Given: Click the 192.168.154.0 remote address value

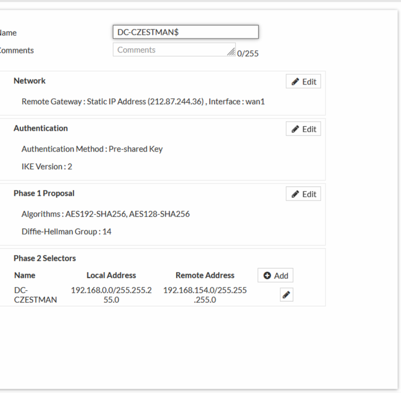Looking at the screenshot, I should coord(205,295).
